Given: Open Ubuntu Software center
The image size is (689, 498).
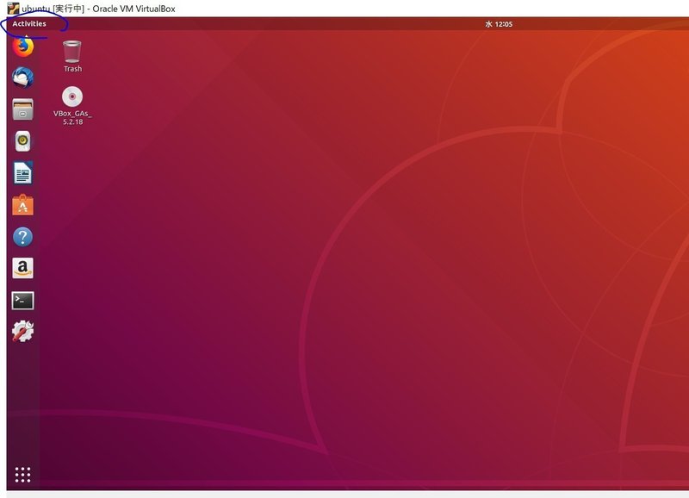Looking at the screenshot, I should pos(23,205).
